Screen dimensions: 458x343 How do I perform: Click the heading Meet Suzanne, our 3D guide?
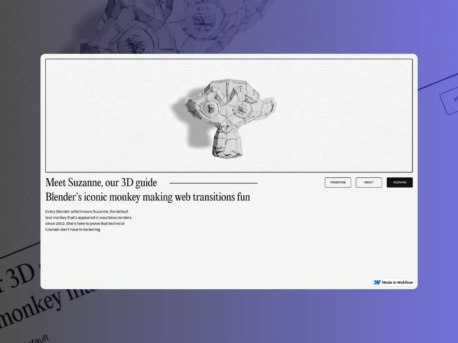[101, 183]
